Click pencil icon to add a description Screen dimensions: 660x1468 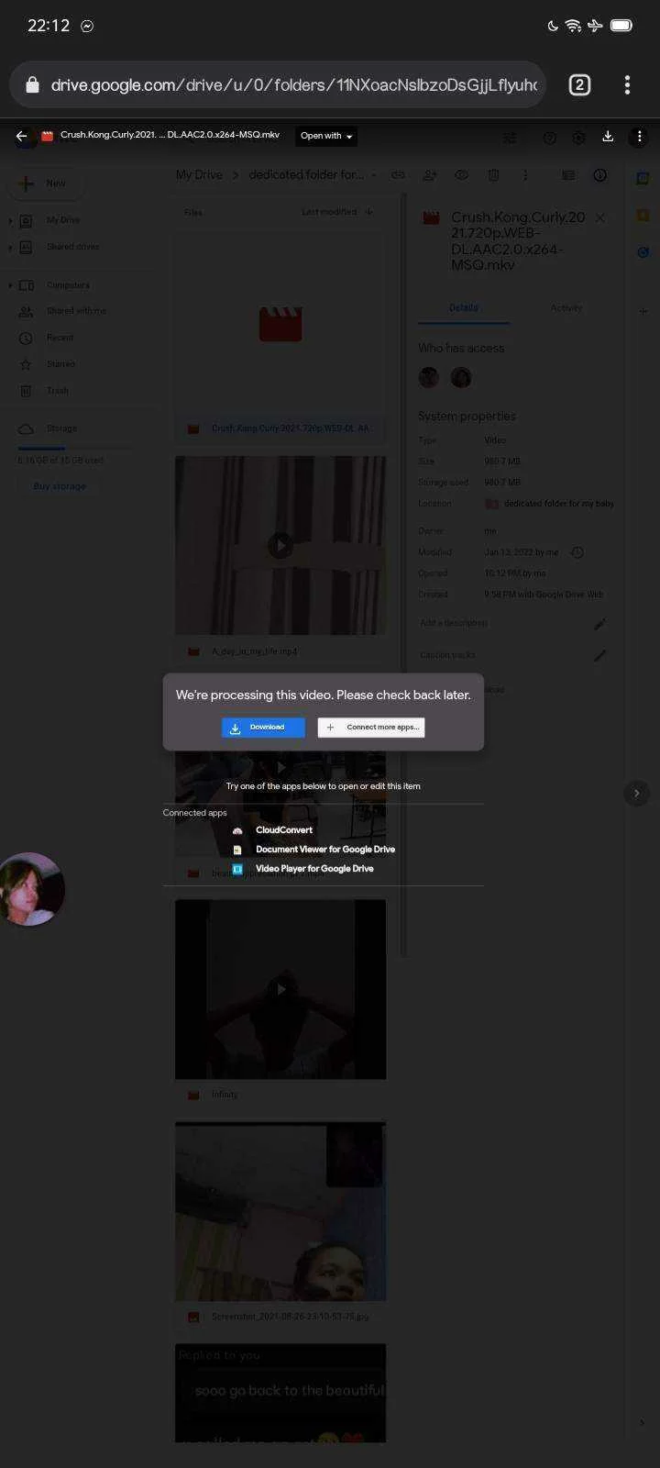(599, 624)
